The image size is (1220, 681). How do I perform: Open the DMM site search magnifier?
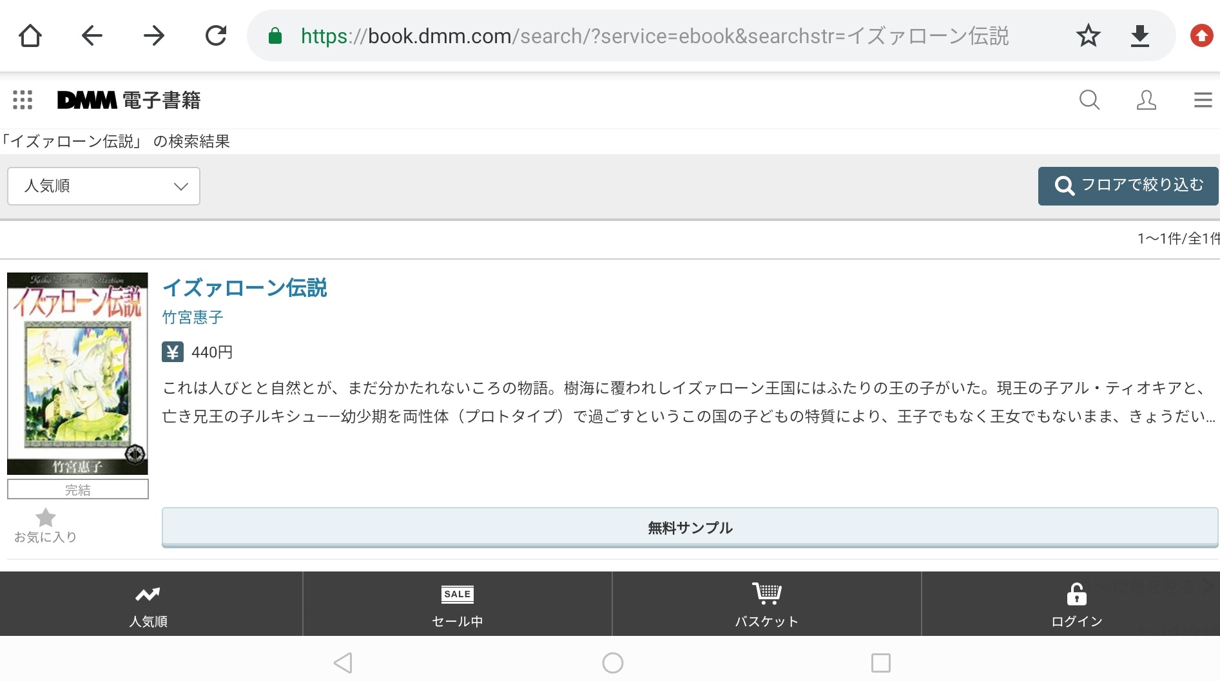pyautogui.click(x=1089, y=100)
